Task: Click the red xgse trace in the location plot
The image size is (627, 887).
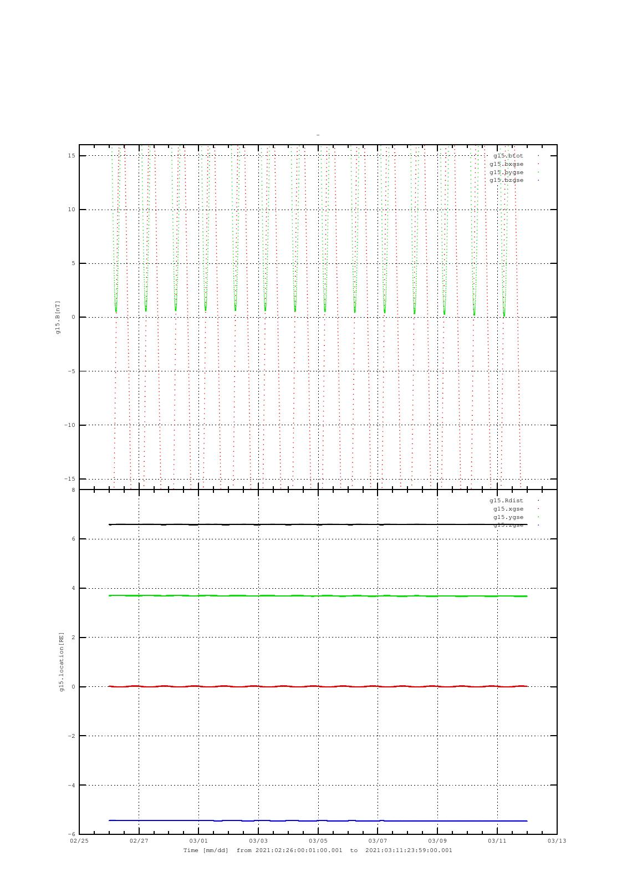Action: [318, 686]
